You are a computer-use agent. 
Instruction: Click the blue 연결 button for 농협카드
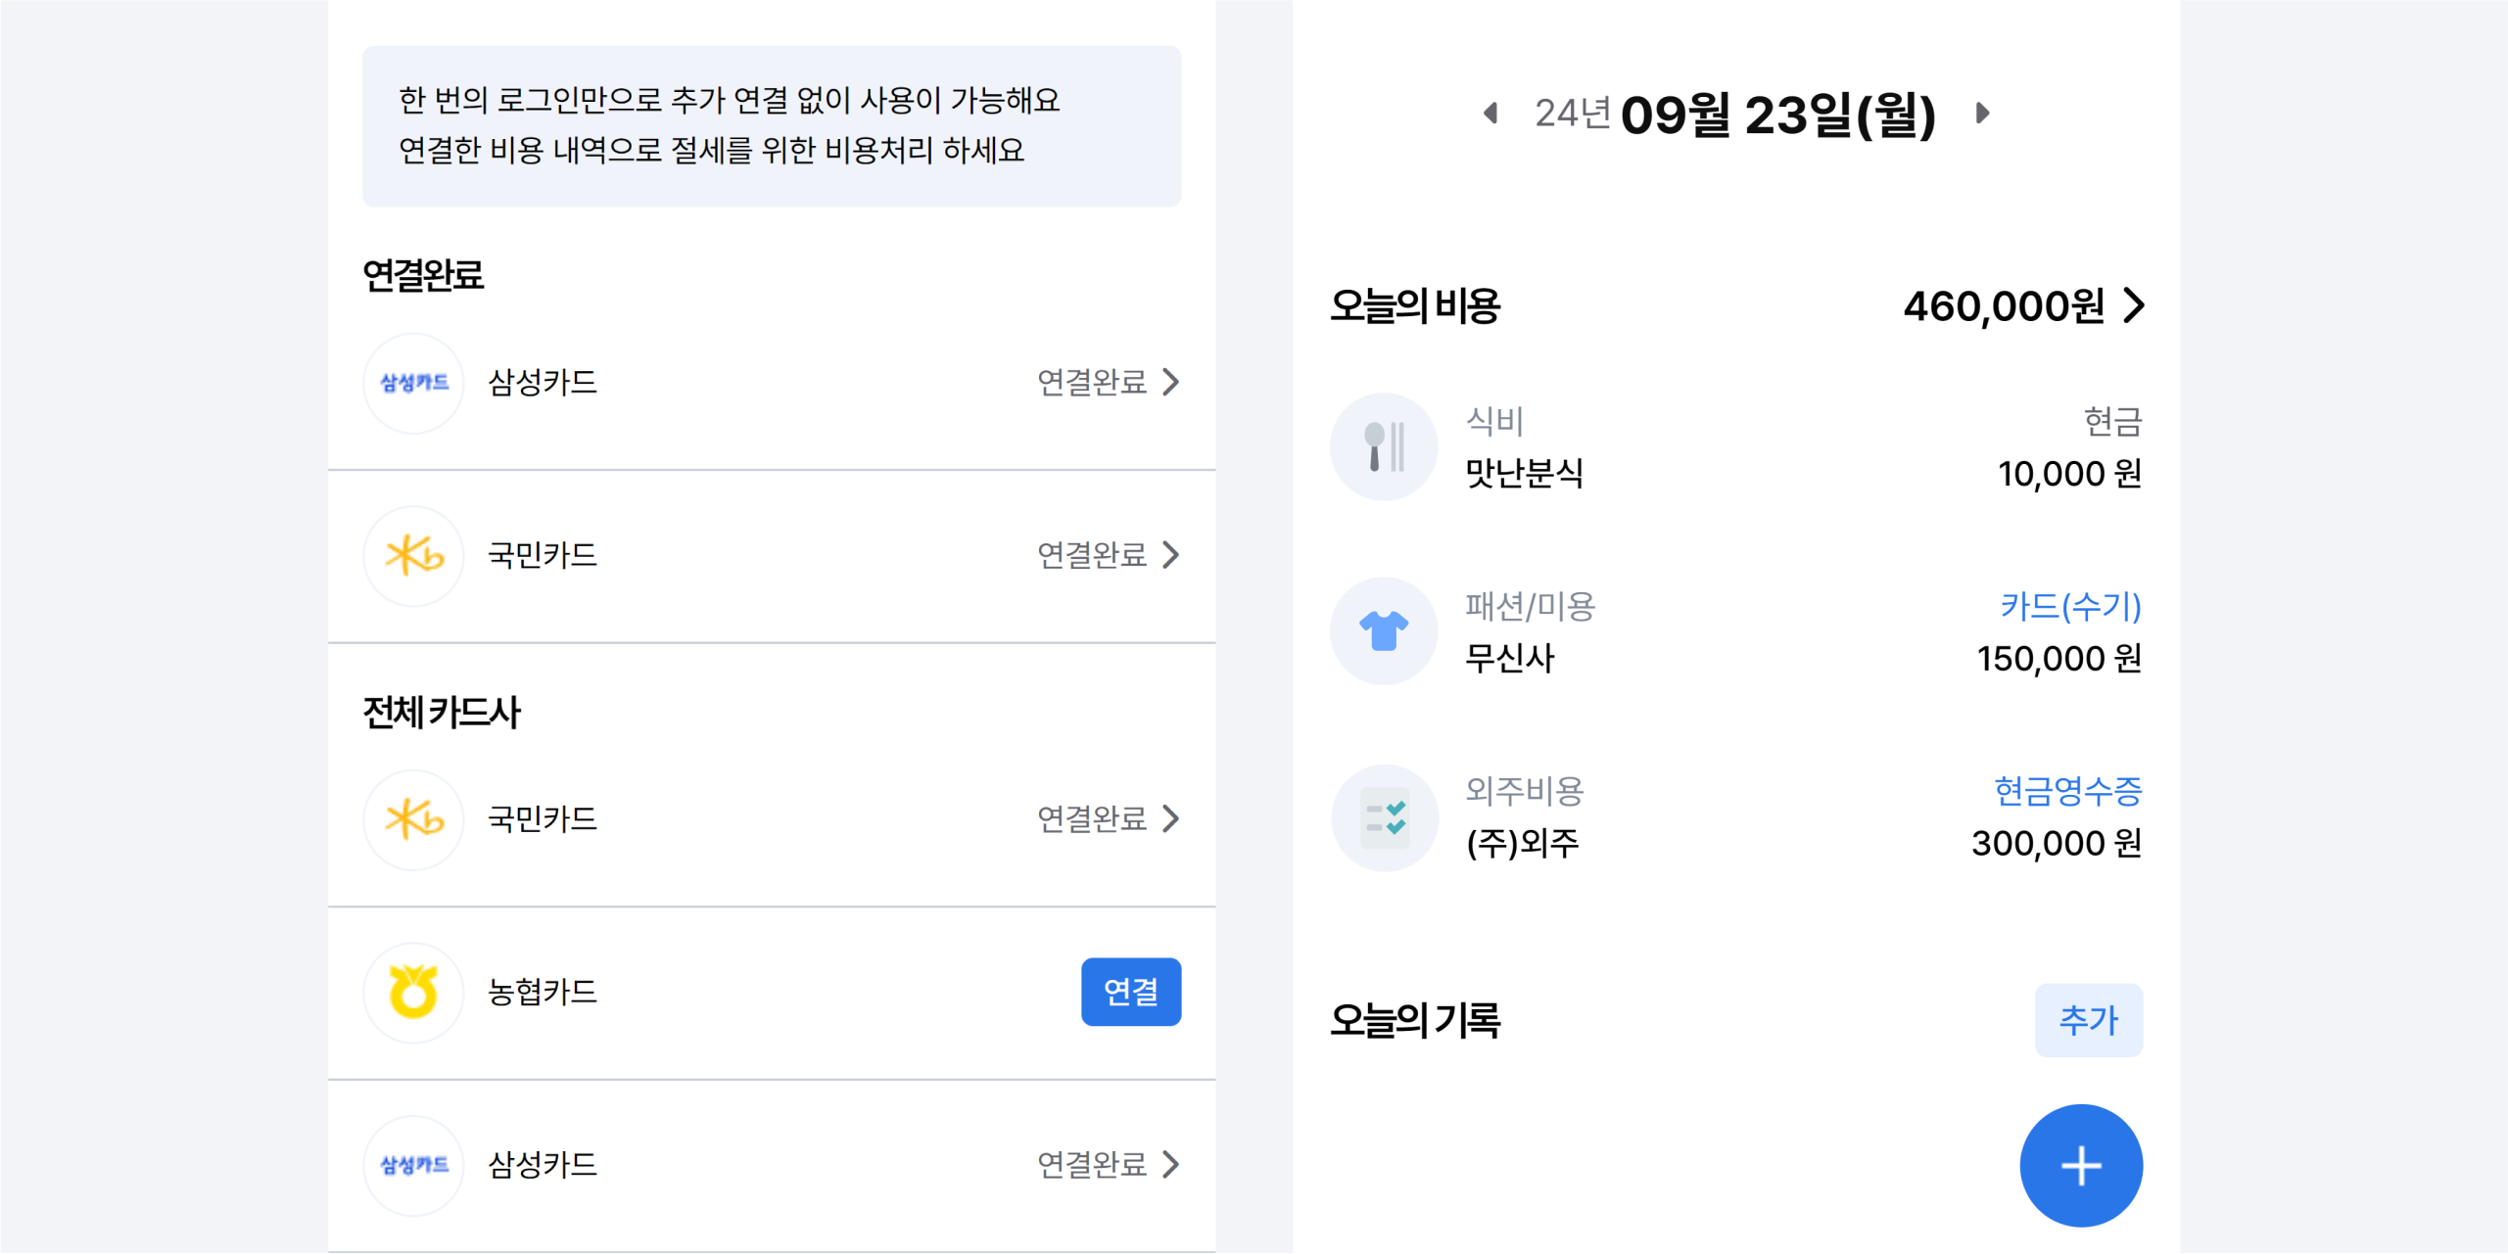click(x=1131, y=992)
